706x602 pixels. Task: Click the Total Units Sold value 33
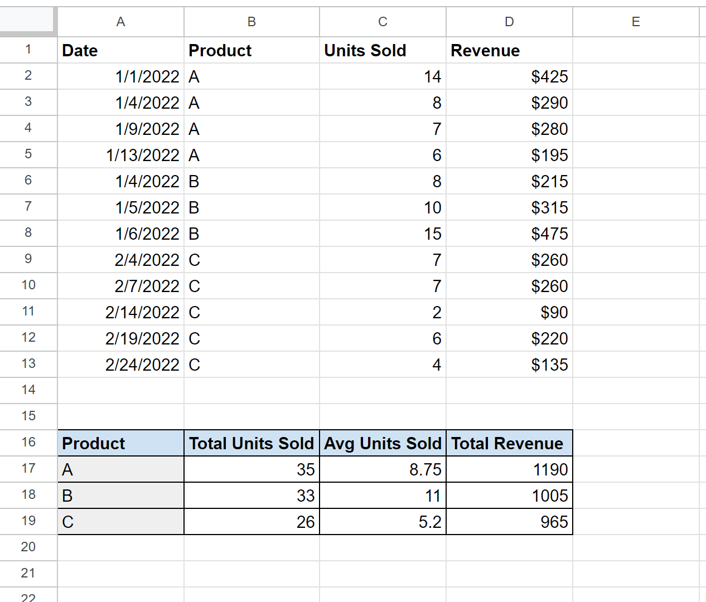coord(252,495)
